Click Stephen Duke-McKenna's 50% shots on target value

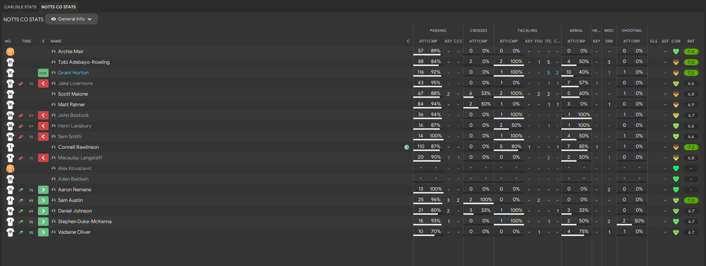(639, 221)
